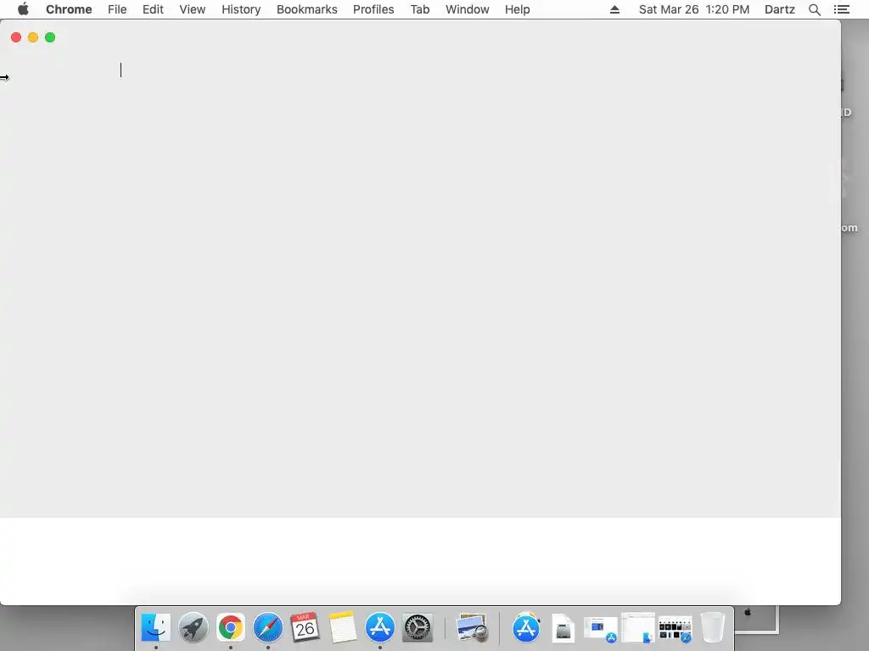The width and height of the screenshot is (869, 651).
Task: Launch Launchpad rocket icon in dock
Action: (193, 628)
